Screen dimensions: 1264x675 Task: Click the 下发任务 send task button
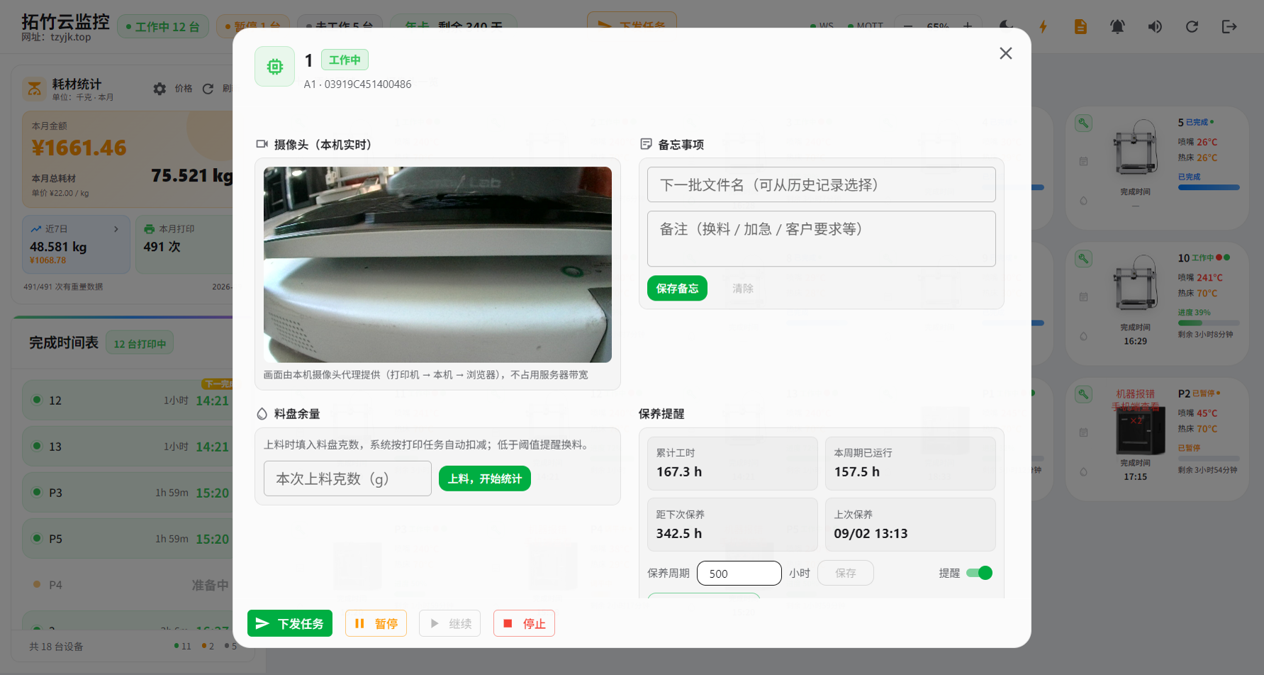click(x=290, y=623)
